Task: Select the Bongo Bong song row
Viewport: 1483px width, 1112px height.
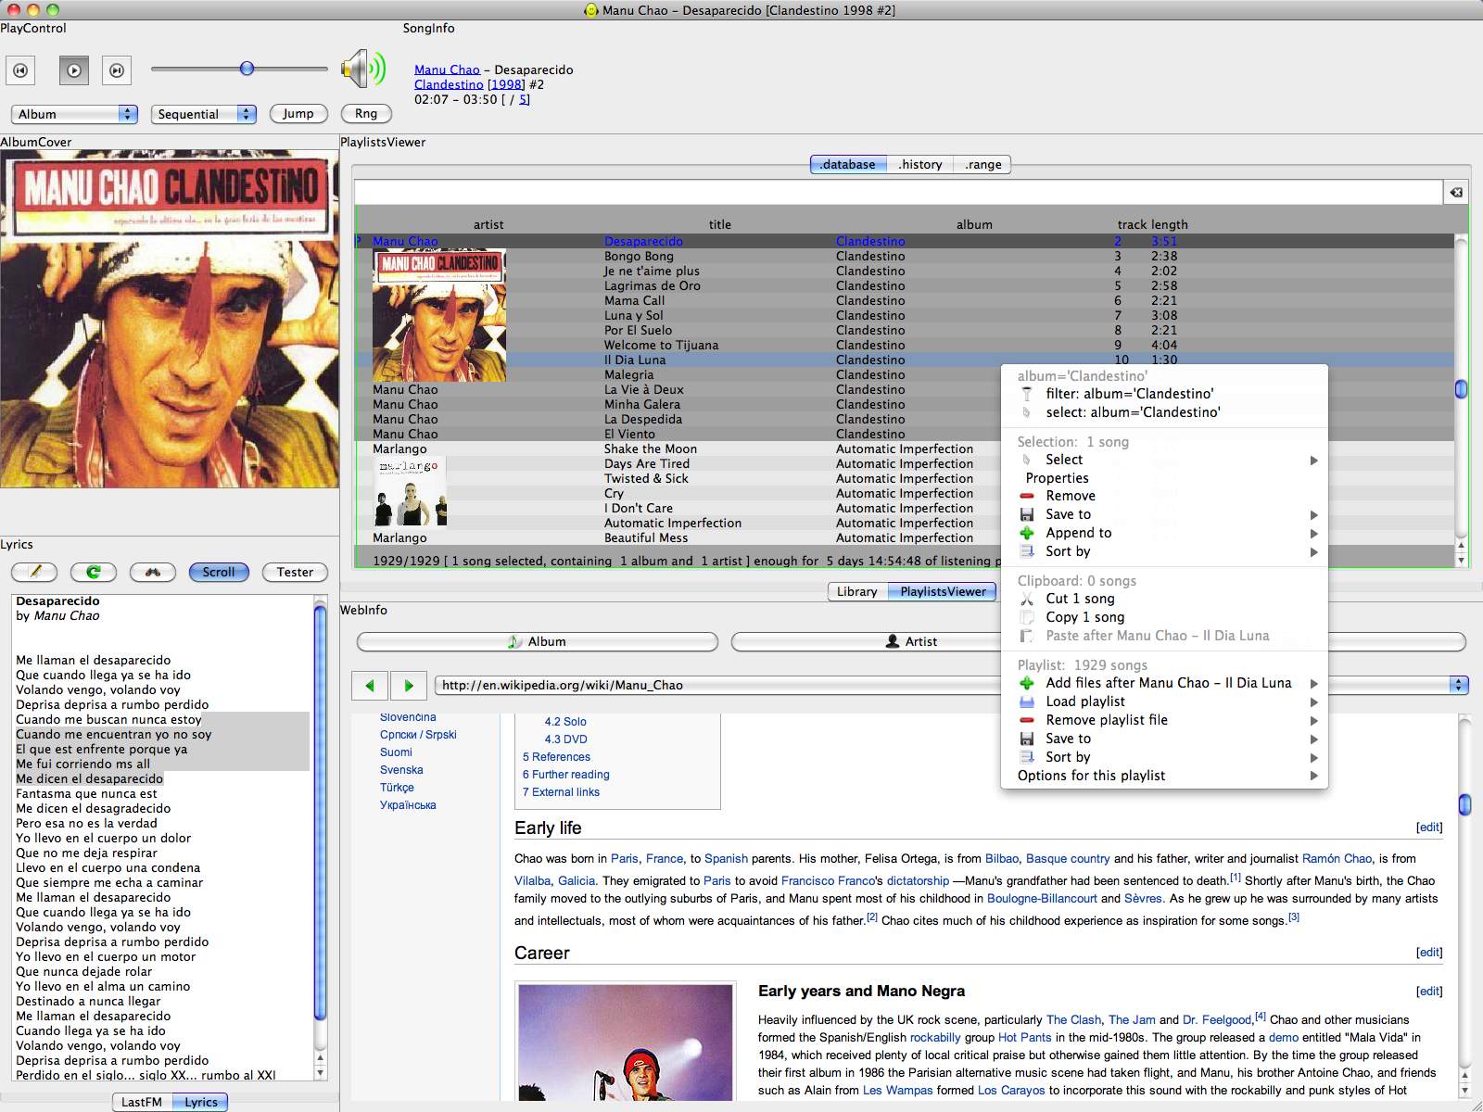Action: 905,256
